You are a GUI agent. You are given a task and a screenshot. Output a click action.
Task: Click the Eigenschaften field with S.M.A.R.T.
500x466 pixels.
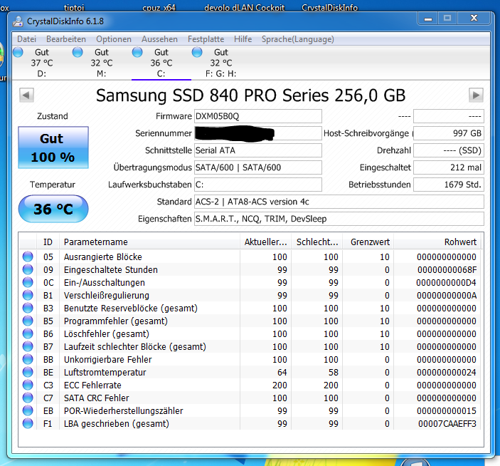point(339,219)
